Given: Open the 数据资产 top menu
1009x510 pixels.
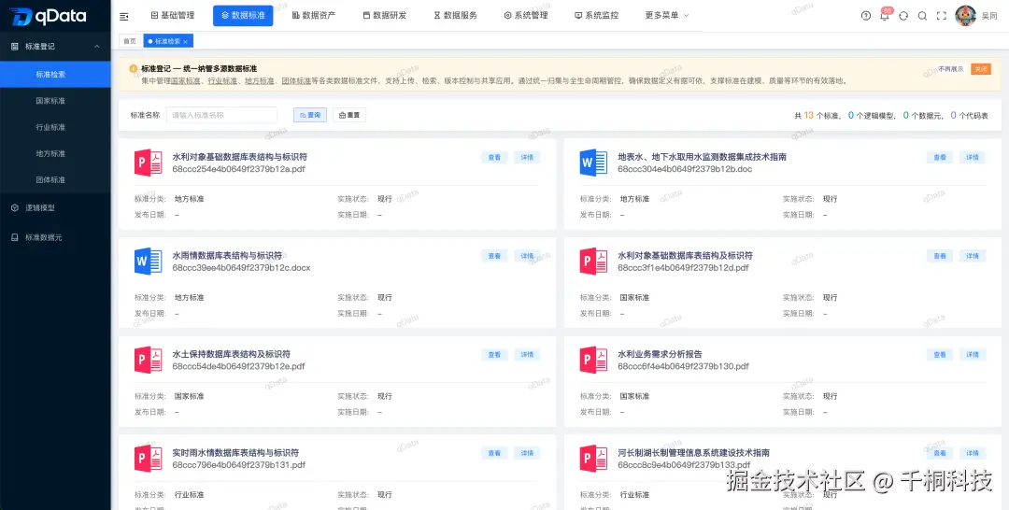Looking at the screenshot, I should point(313,16).
